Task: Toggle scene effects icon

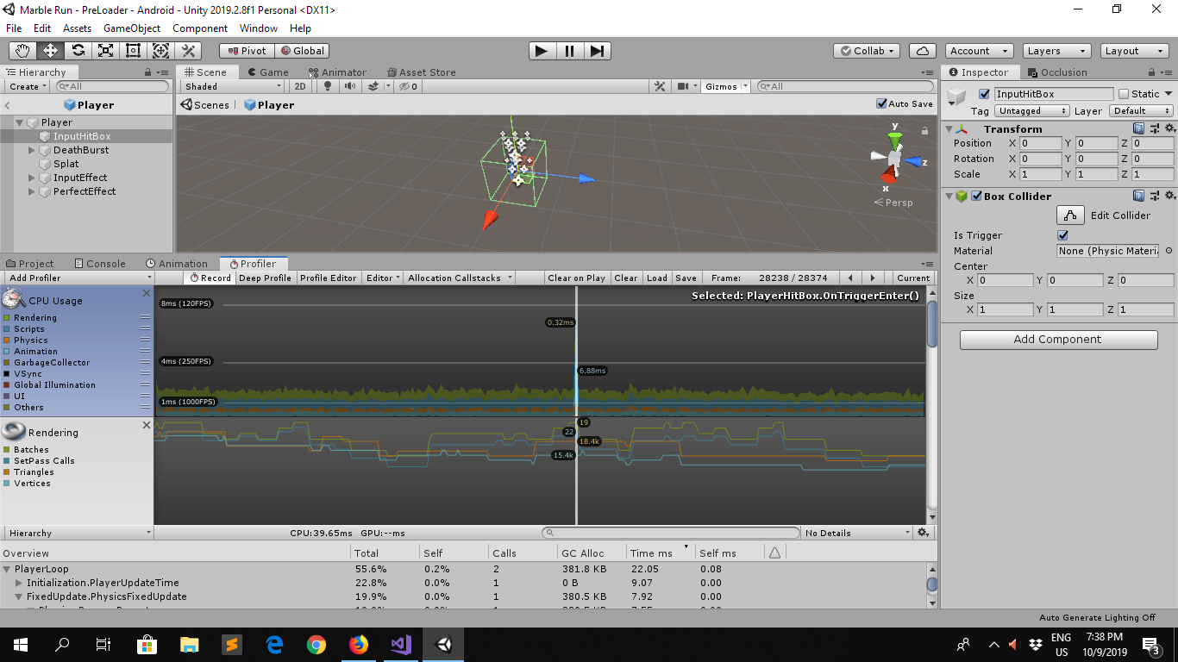Action: pyautogui.click(x=373, y=86)
